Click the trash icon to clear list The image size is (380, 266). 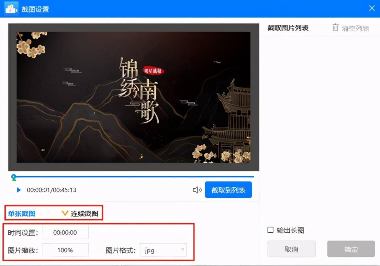point(335,28)
